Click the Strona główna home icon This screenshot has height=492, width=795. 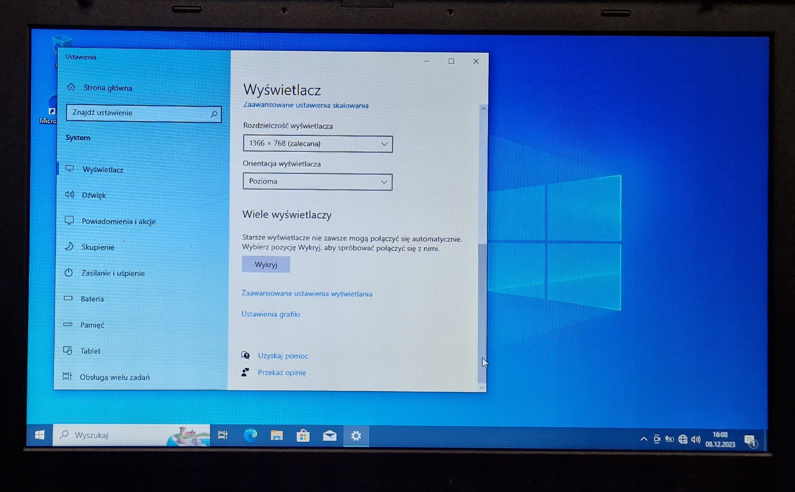pyautogui.click(x=71, y=87)
